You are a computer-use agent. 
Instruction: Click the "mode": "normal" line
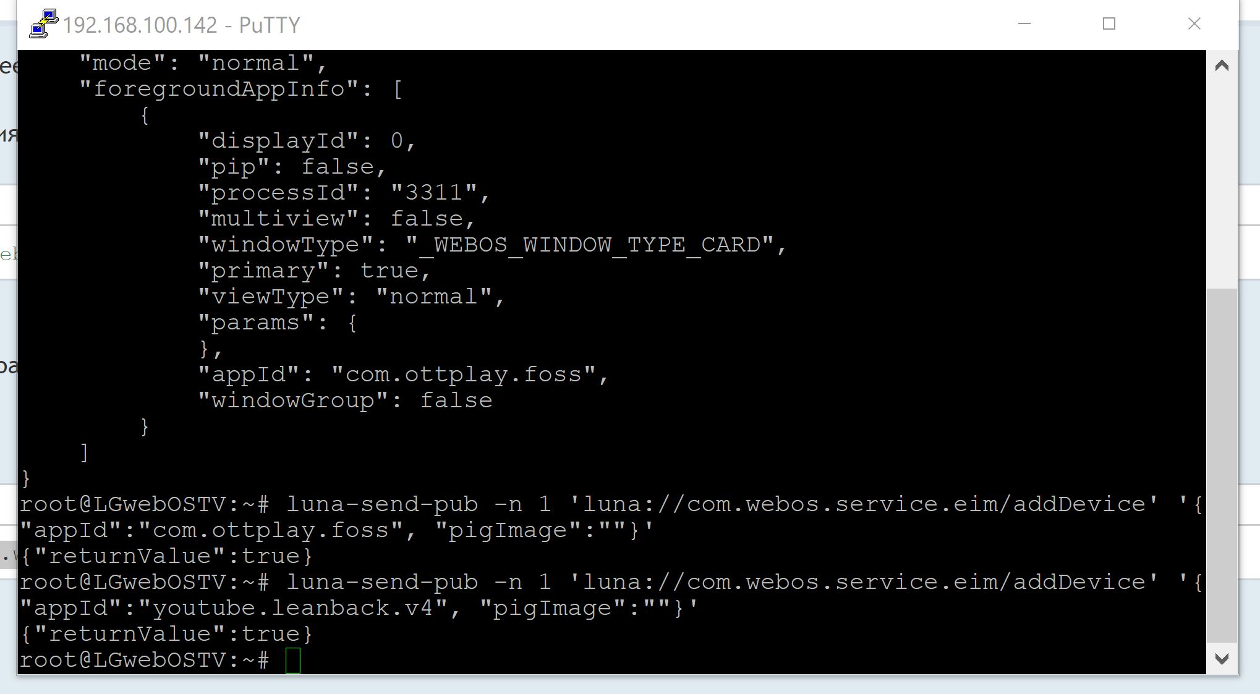pyautogui.click(x=203, y=63)
